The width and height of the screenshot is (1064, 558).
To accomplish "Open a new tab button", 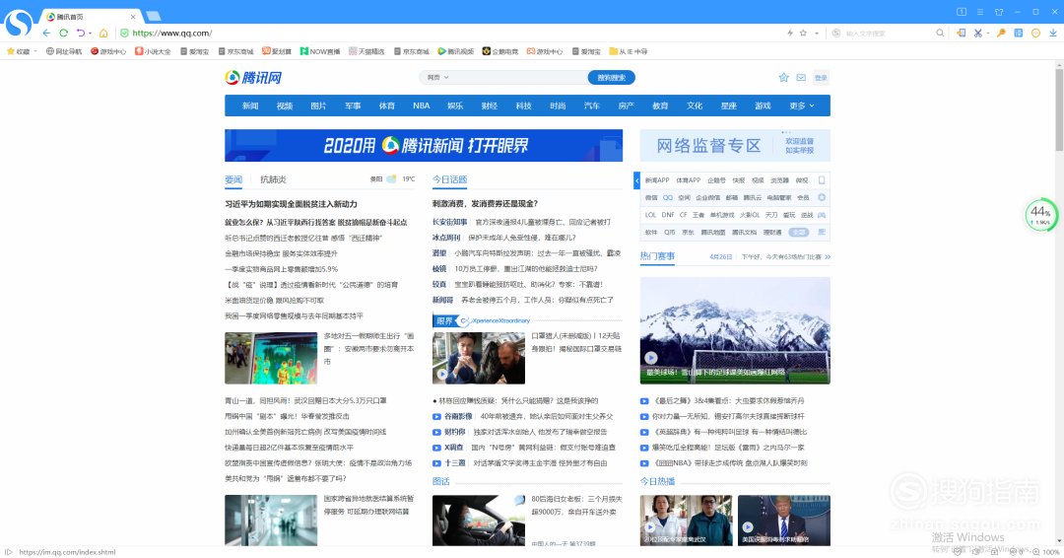I will 154,16.
